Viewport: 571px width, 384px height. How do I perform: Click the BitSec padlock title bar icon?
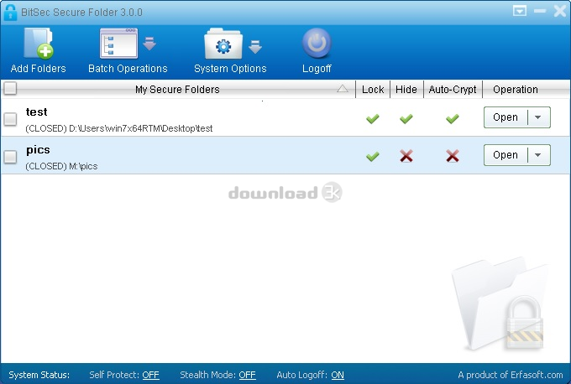[10, 13]
